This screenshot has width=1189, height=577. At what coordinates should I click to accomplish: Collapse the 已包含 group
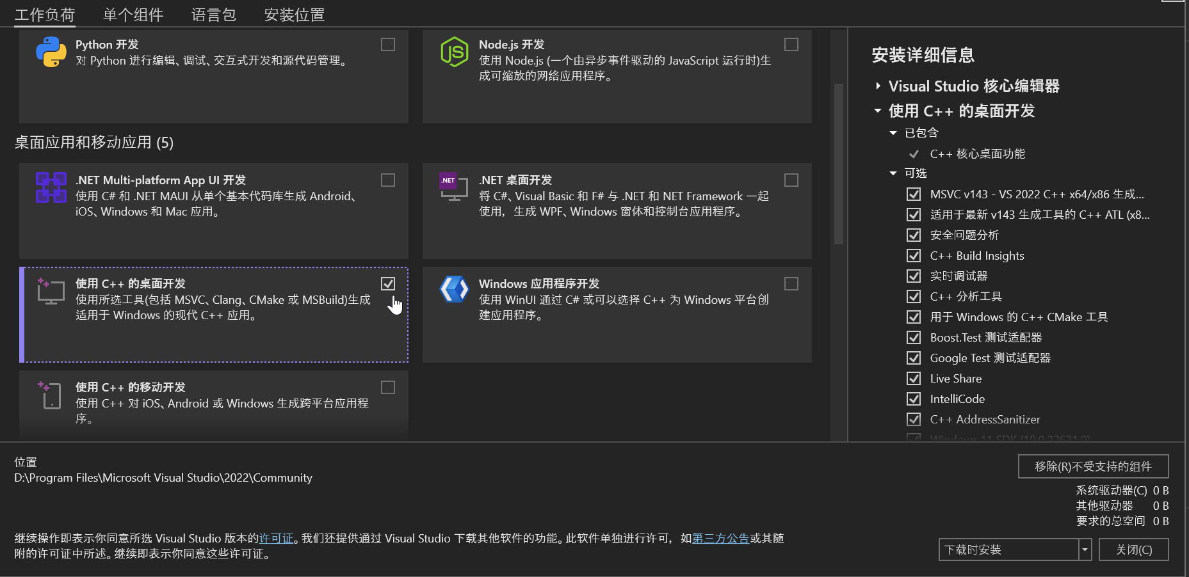893,132
